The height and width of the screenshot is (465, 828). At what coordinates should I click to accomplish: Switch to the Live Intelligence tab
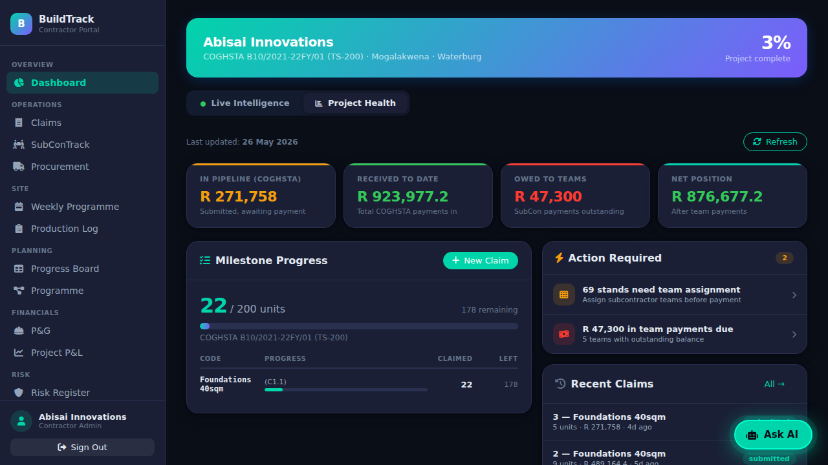click(245, 103)
